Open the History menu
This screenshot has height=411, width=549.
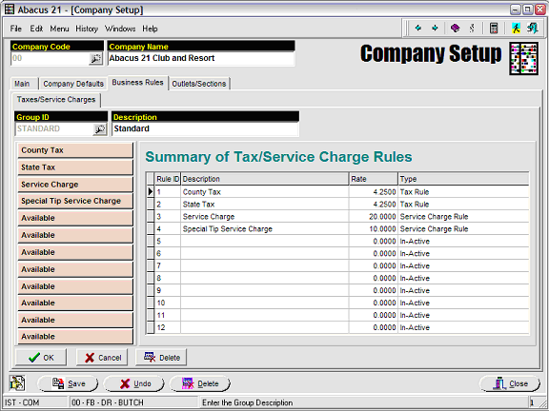click(87, 29)
